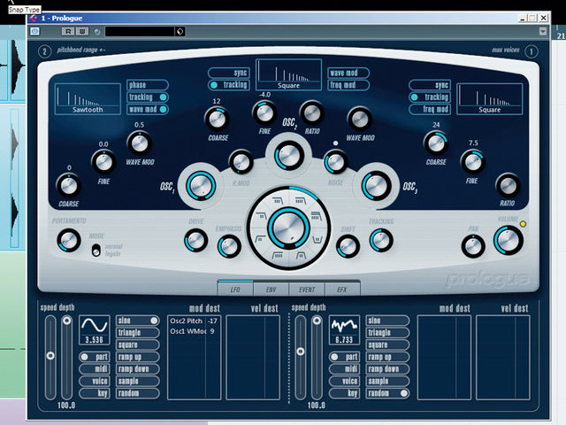Toggle OSC1 wave mod button
Viewport: 566px width, 425px height.
(x=148, y=109)
